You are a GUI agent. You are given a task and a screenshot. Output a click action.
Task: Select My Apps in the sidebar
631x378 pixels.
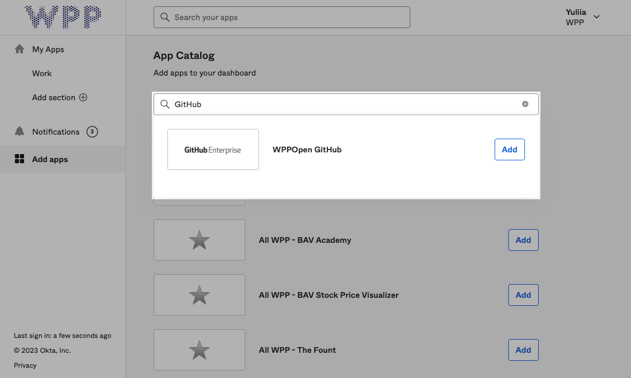(48, 49)
